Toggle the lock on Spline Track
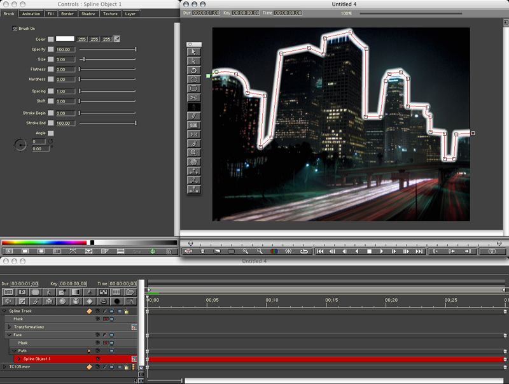This screenshot has height=384, width=509. (126, 311)
